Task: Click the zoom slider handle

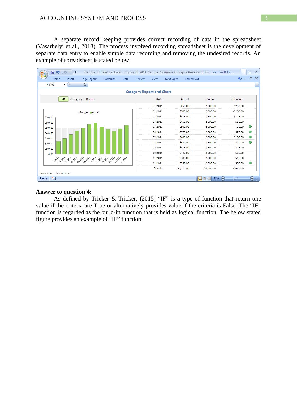Action: pyautogui.click(x=234, y=178)
